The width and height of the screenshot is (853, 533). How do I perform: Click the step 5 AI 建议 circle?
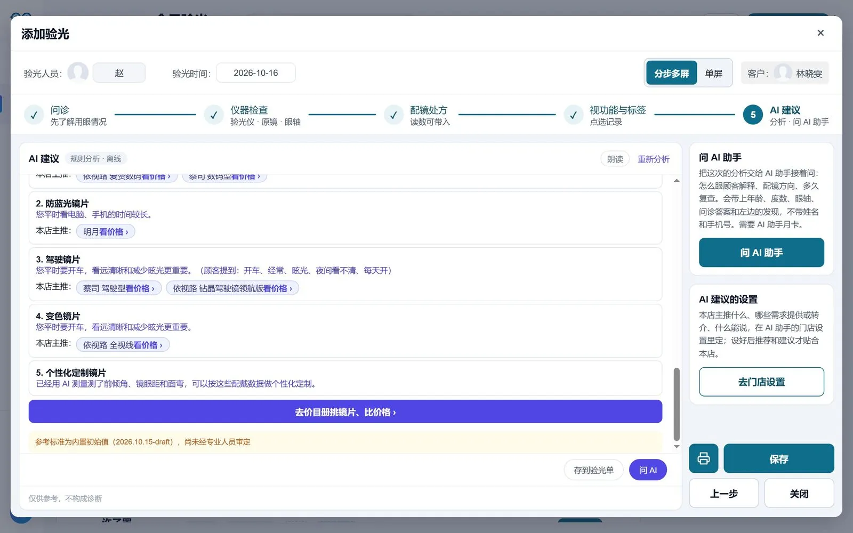[753, 115]
